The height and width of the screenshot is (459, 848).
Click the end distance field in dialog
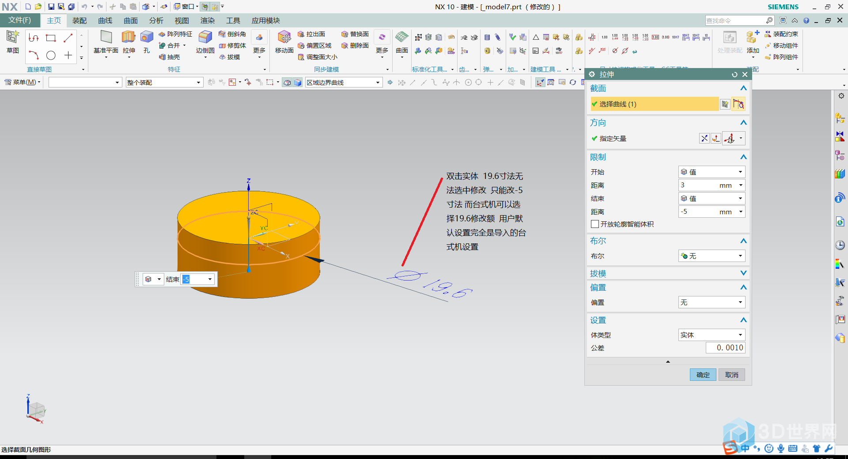pyautogui.click(x=712, y=212)
